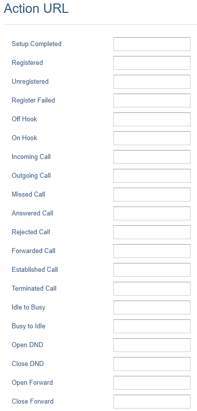
Task: Click the Register Failed input field
Action: [x=152, y=101]
